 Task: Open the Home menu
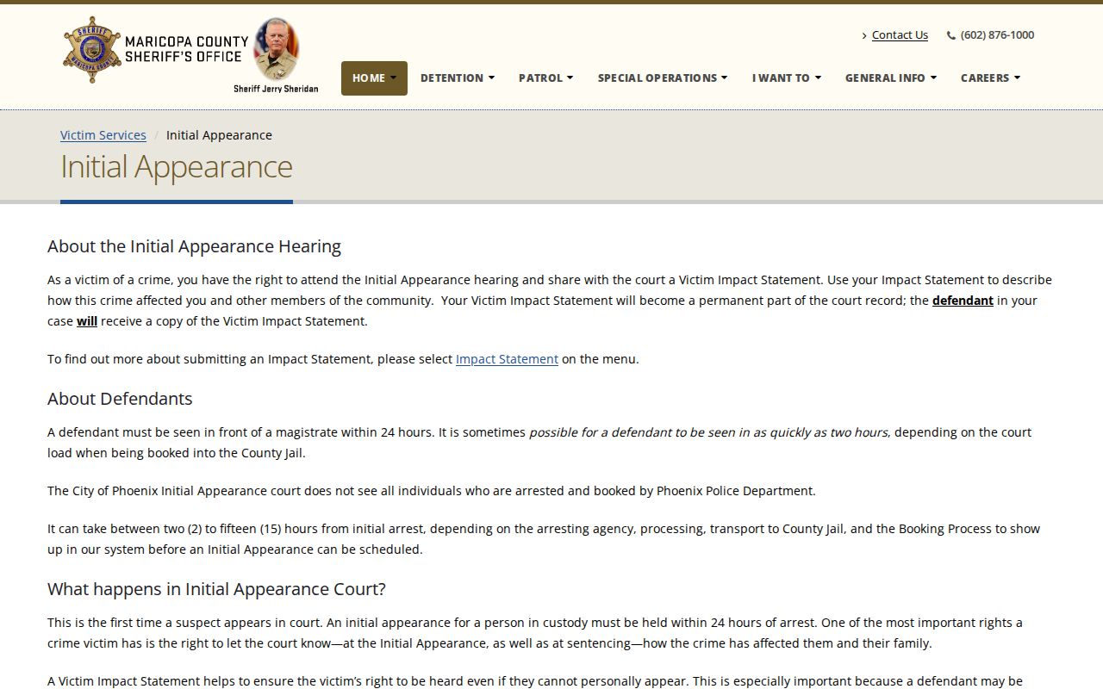374,78
